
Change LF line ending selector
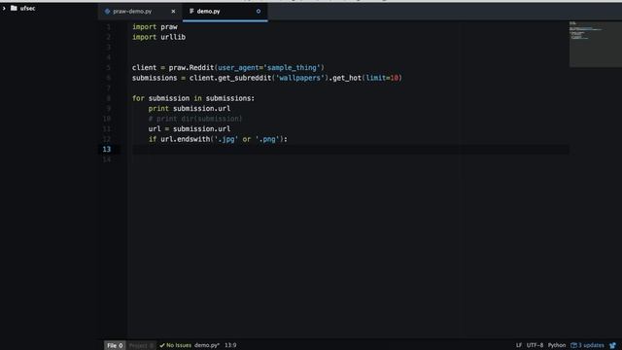(x=519, y=346)
